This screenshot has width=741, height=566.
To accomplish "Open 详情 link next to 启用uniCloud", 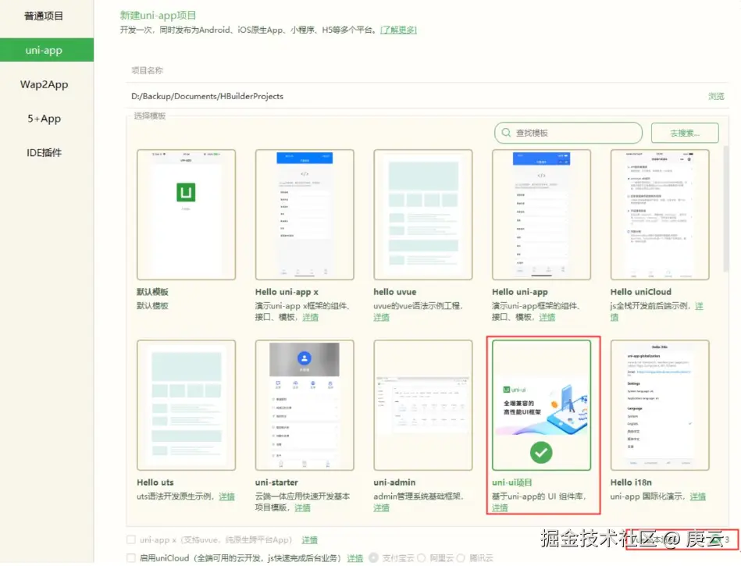I will point(355,558).
